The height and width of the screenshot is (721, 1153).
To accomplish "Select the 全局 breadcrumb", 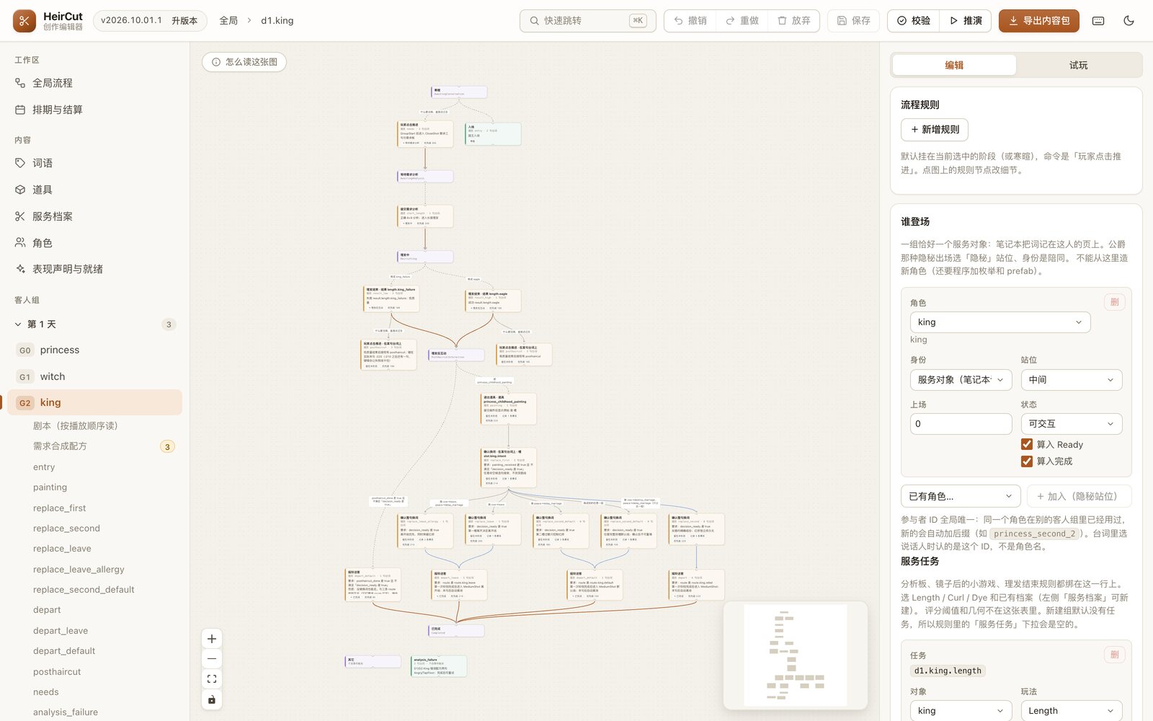I will 228,21.
